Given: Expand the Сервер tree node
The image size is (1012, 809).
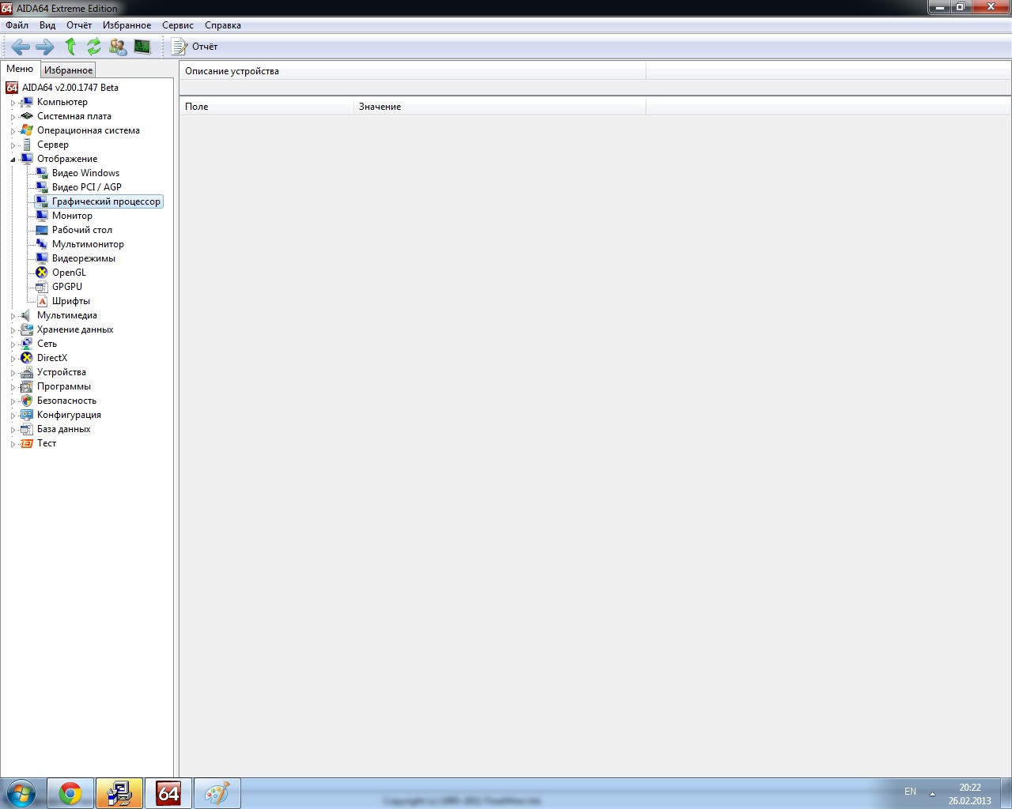Looking at the screenshot, I should [13, 145].
